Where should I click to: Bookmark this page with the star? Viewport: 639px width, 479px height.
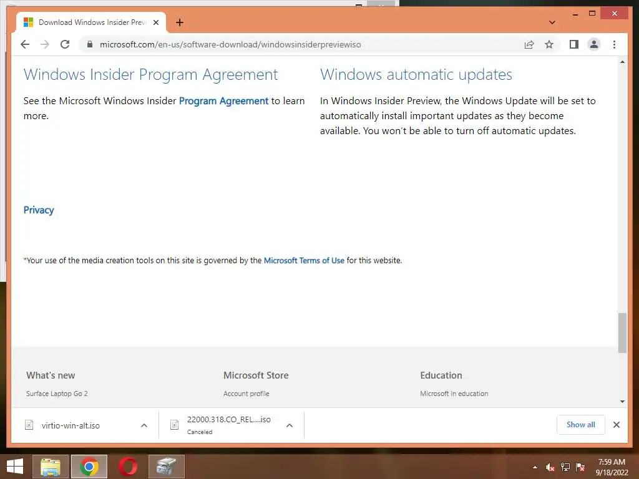click(549, 44)
